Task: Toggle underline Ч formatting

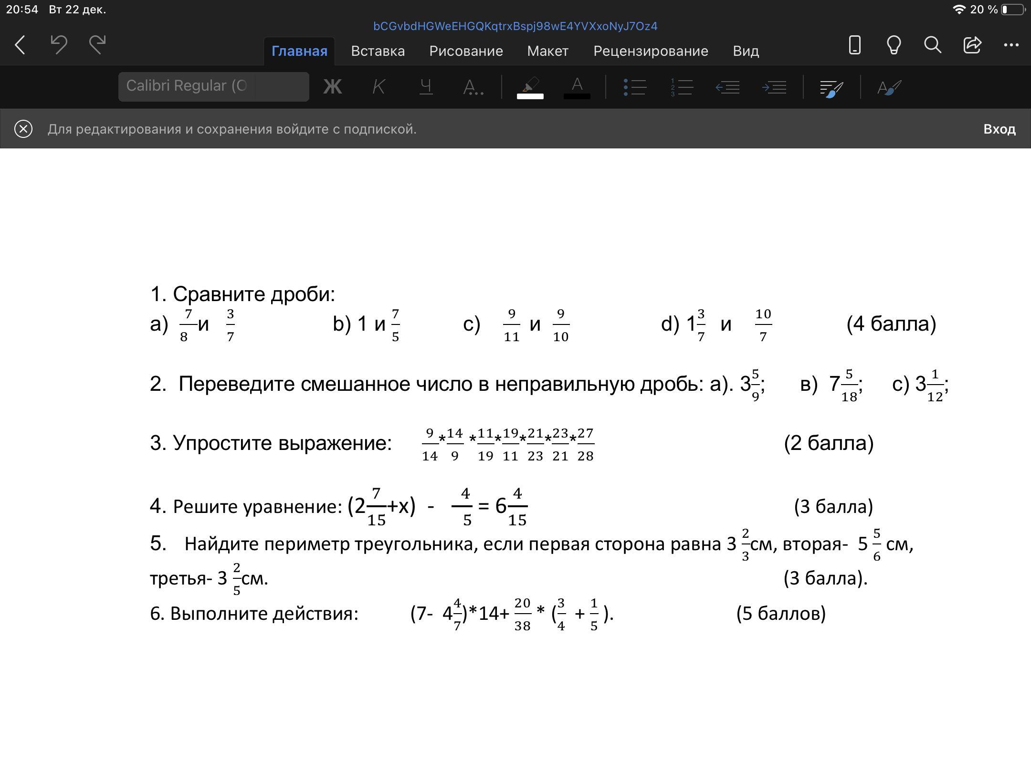Action: [425, 87]
